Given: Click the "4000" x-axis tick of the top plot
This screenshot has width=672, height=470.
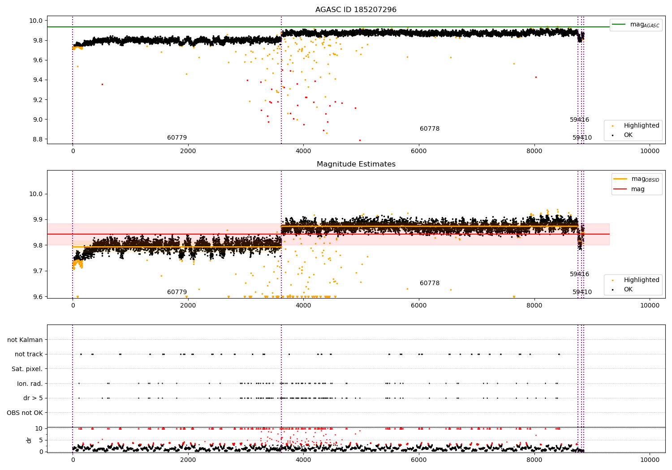Looking at the screenshot, I should [x=303, y=151].
